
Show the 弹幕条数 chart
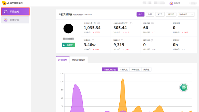pos(135,70)
